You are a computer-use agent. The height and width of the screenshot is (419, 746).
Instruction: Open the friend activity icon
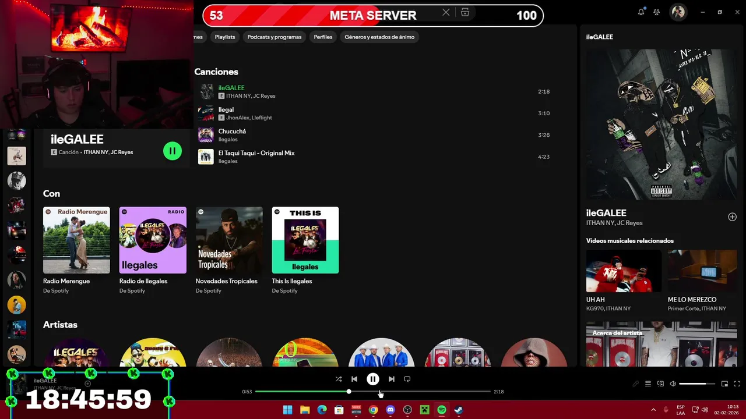coord(657,12)
